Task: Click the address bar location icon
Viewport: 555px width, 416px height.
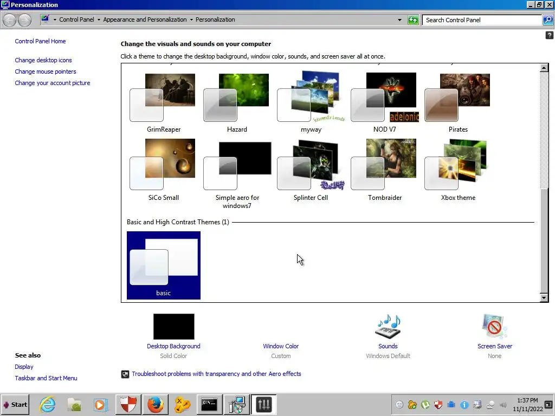Action: click(x=45, y=19)
